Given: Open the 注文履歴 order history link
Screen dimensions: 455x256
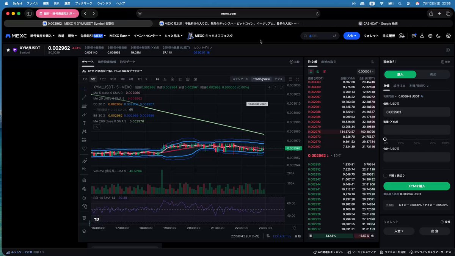Looking at the screenshot, I should pyautogui.click(x=389, y=36).
